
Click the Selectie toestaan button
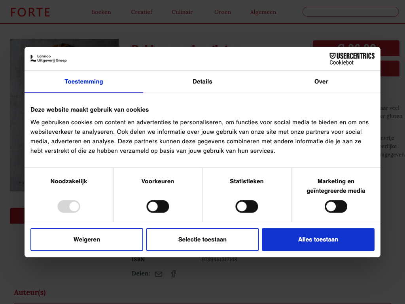point(202,239)
